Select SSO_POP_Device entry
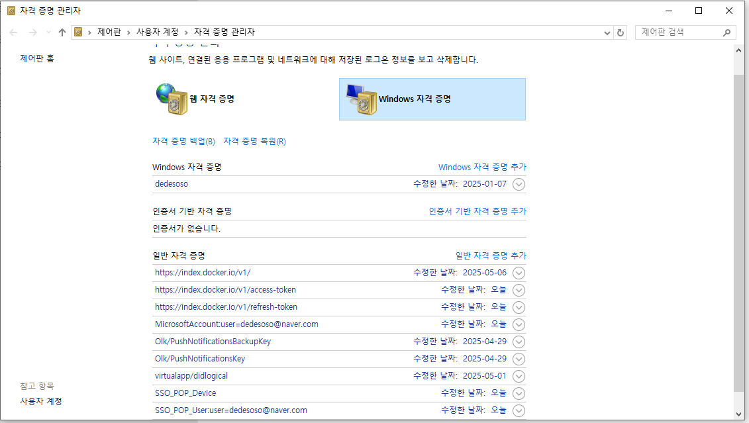749x423 pixels. point(185,393)
